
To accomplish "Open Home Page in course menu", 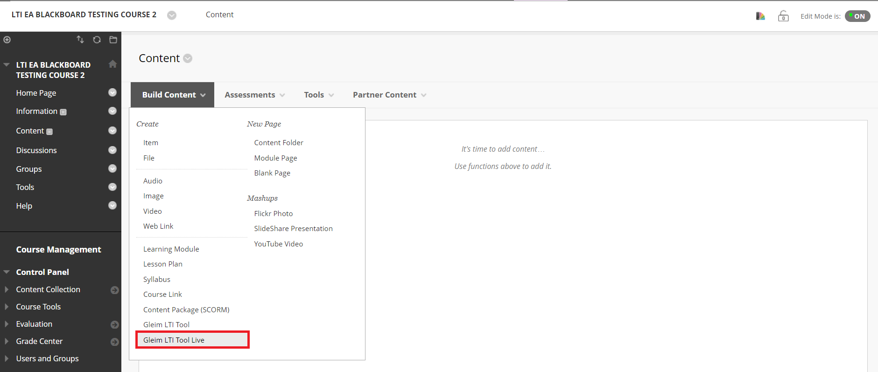I will [x=36, y=93].
